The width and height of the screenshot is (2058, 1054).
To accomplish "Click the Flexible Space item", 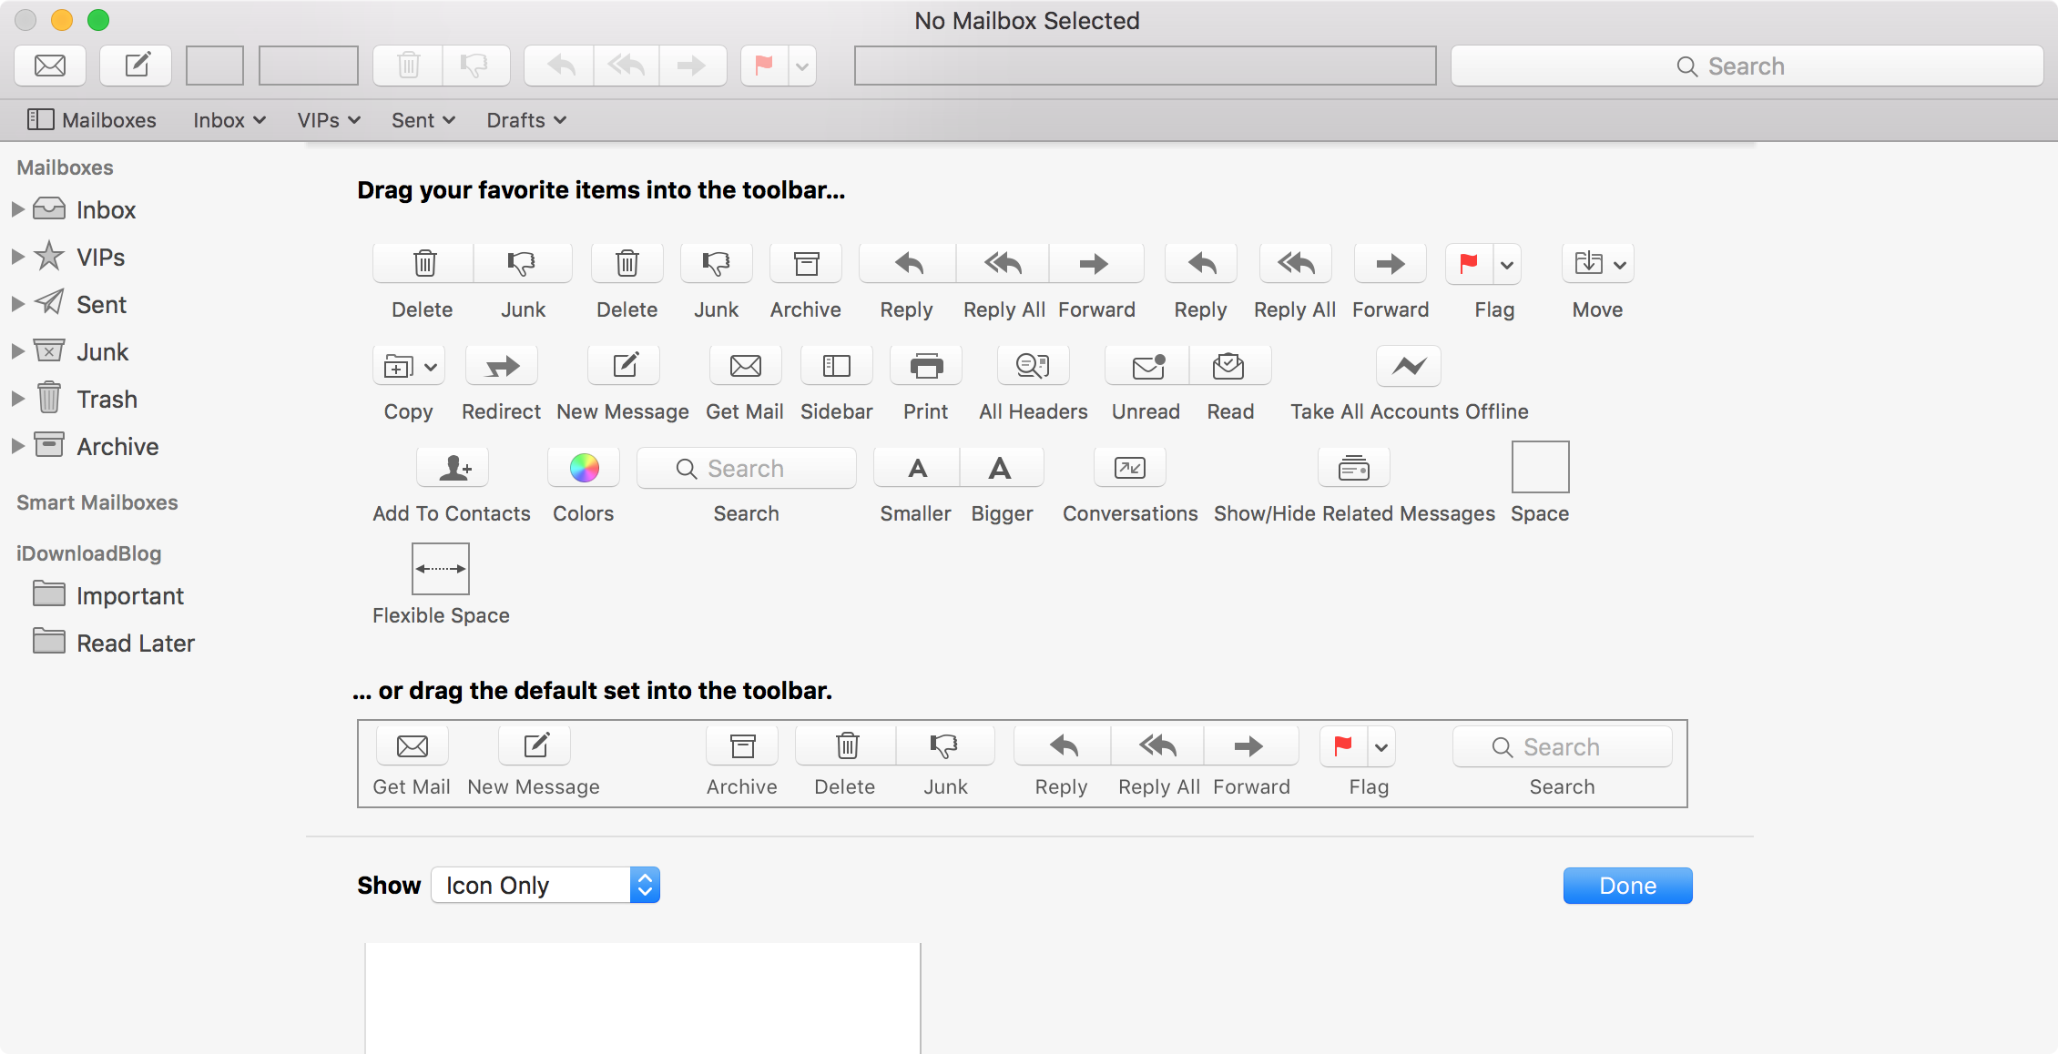I will coord(441,569).
